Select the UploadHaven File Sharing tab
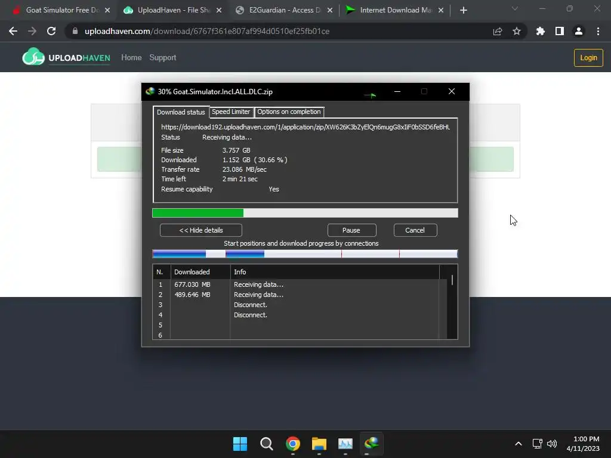Viewport: 611px width, 458px height. pyautogui.click(x=171, y=10)
